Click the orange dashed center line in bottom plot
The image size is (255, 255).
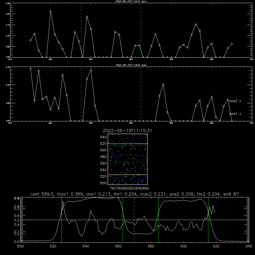(134, 220)
